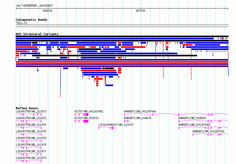The height and width of the screenshot is (164, 236).
Task: Click the LOC493754|NR_111978 gene label
Action: point(31,145)
